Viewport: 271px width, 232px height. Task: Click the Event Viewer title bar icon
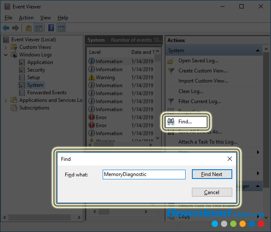(7, 7)
